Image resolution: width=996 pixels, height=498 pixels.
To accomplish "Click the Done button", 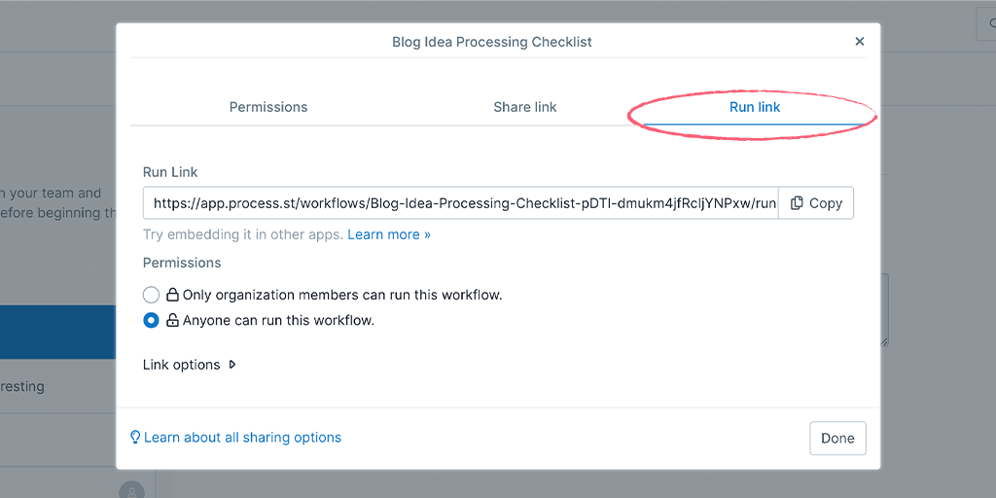I will pos(837,439).
